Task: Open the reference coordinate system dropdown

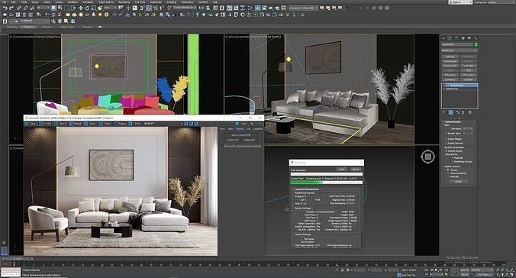Action: tap(110, 8)
